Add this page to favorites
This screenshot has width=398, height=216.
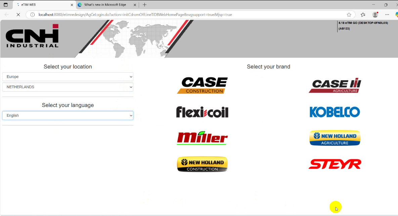point(349,15)
